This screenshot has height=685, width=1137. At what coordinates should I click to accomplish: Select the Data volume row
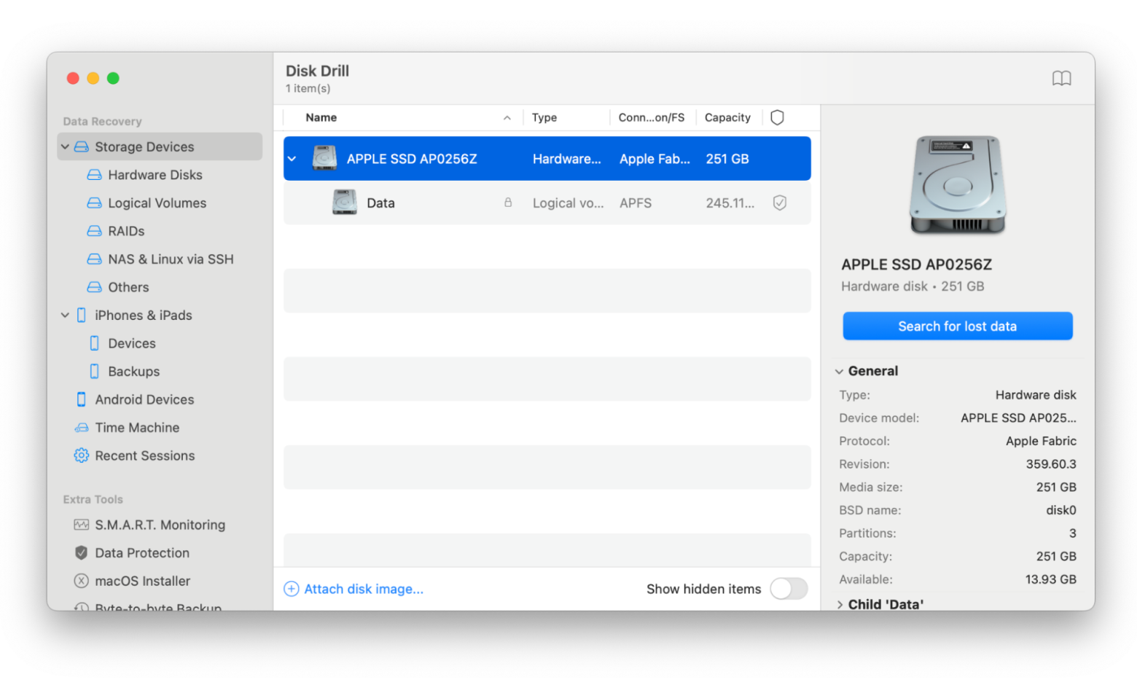pos(547,203)
